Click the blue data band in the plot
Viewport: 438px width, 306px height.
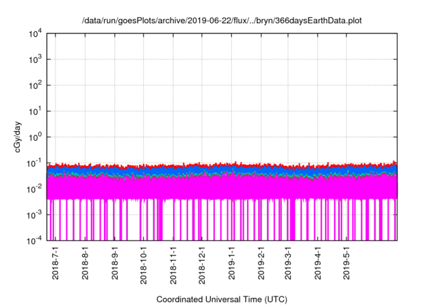222,171
